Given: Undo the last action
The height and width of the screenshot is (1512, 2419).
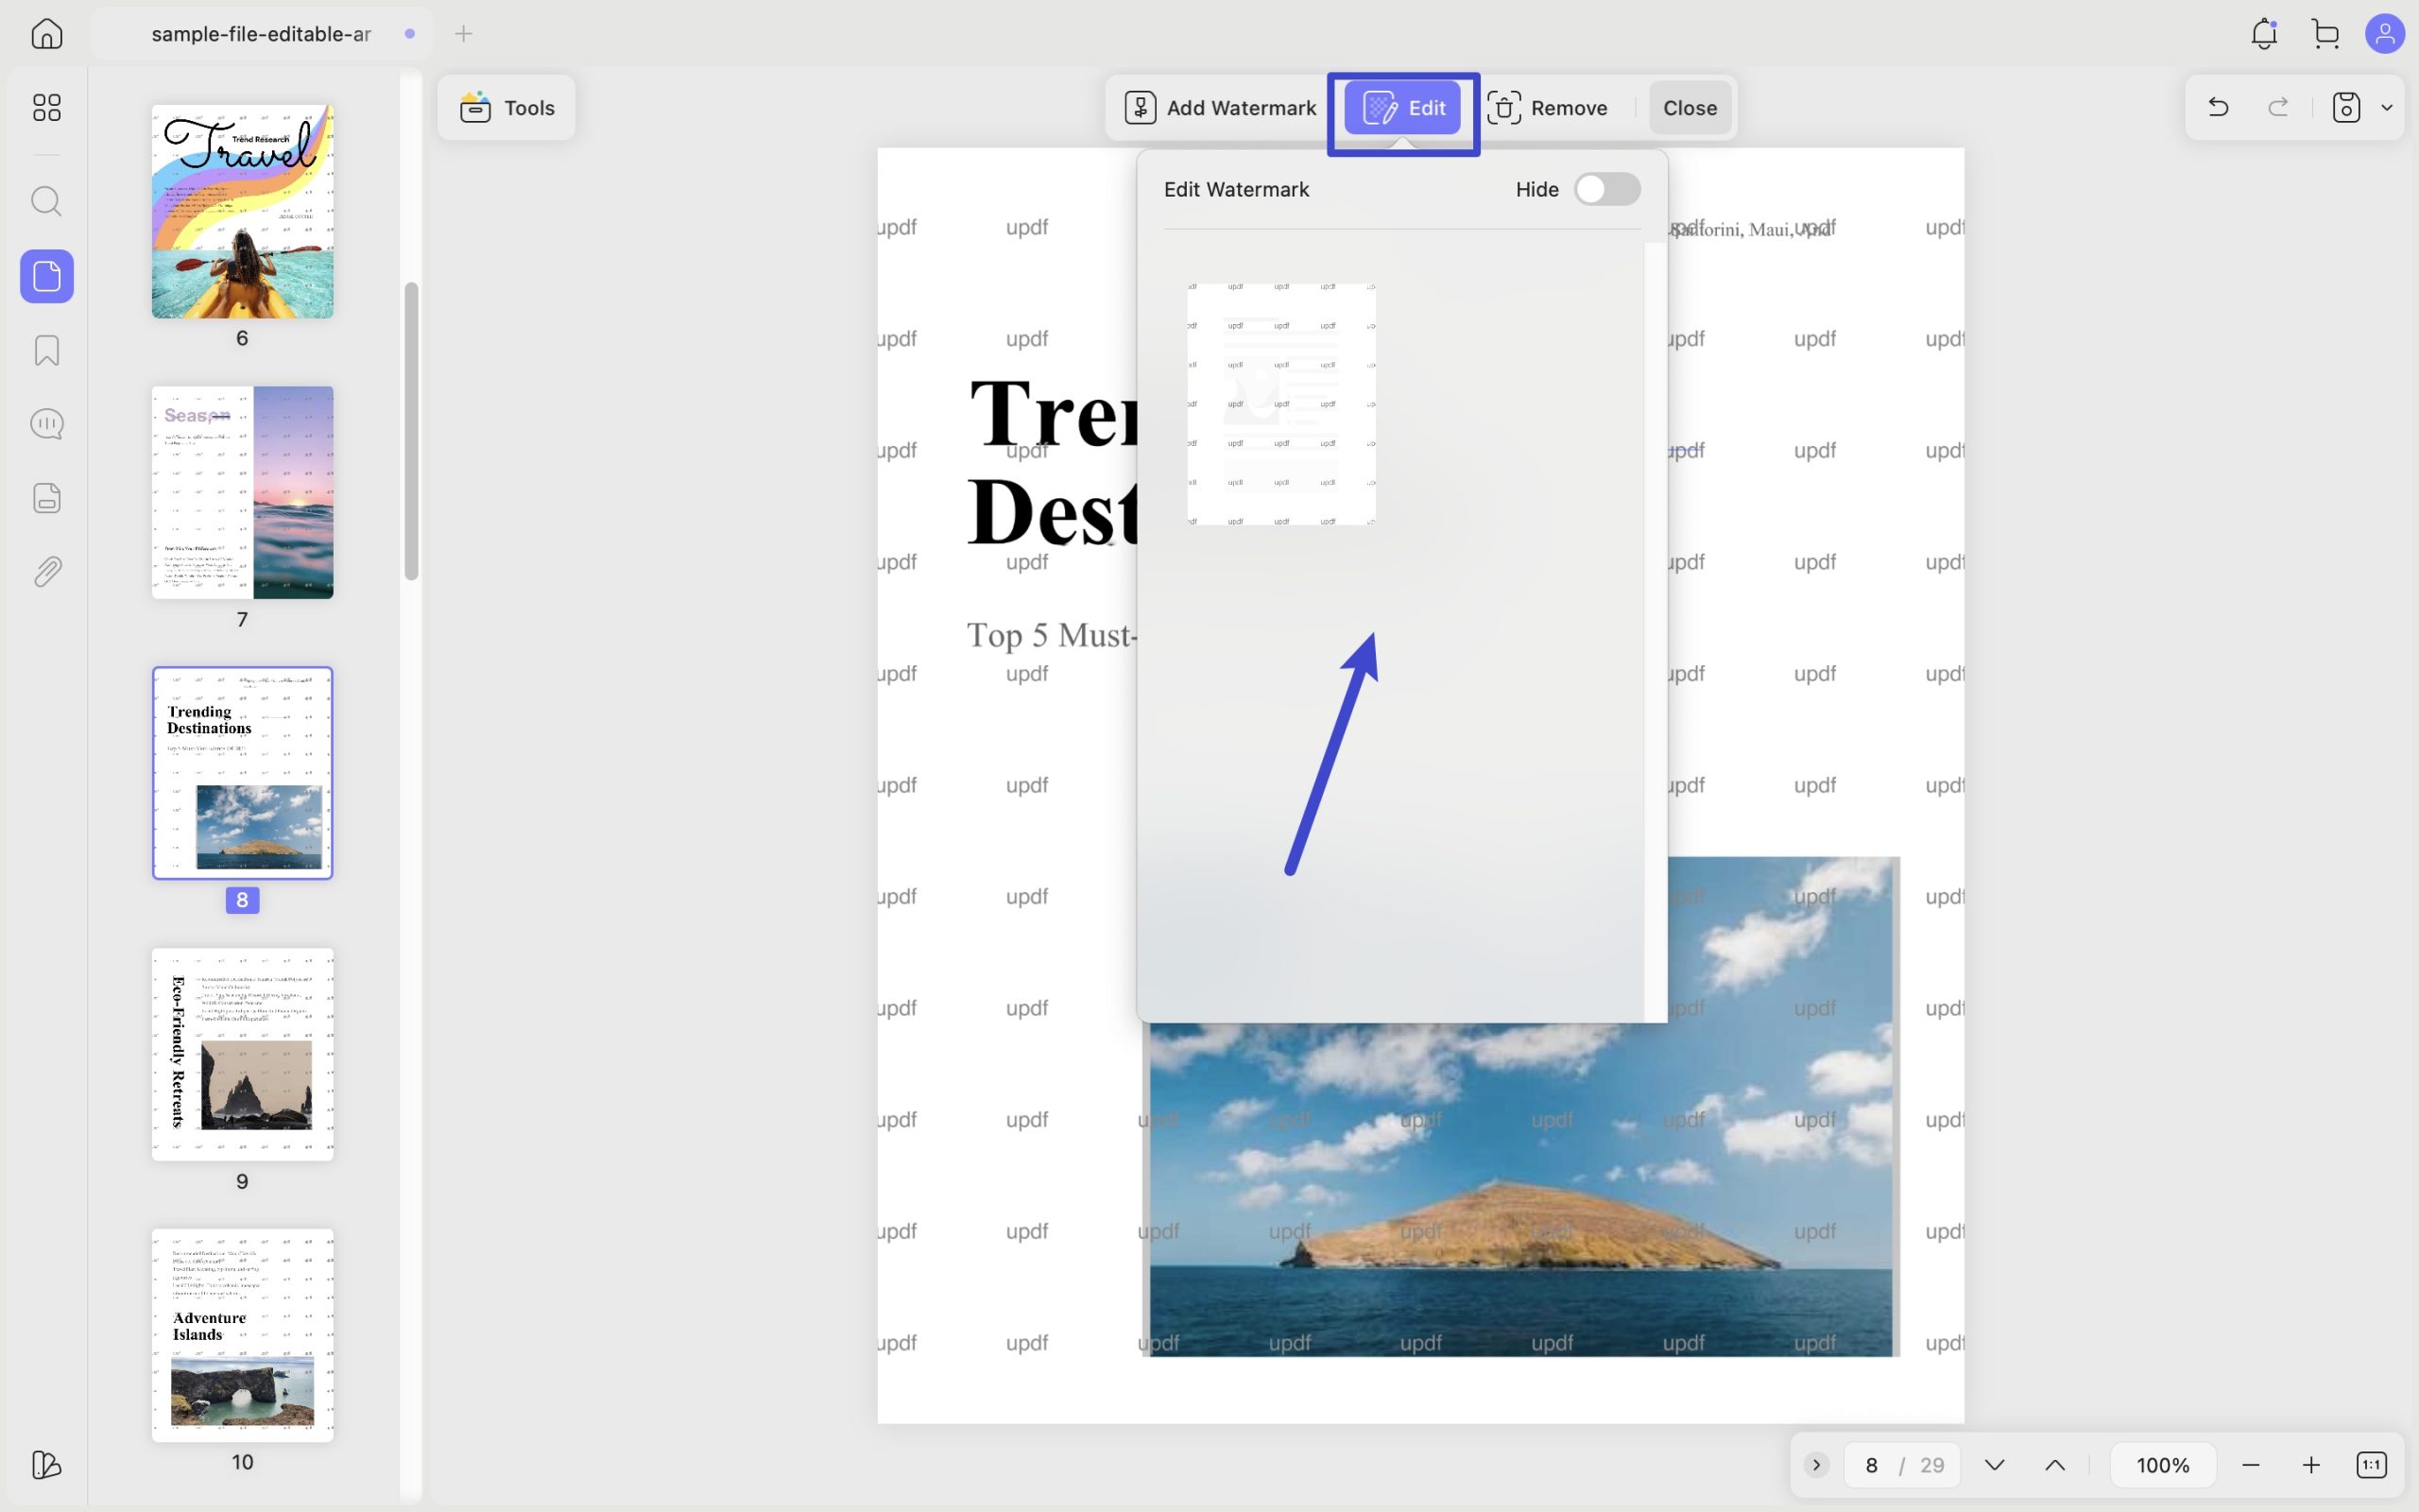Looking at the screenshot, I should (x=2218, y=107).
